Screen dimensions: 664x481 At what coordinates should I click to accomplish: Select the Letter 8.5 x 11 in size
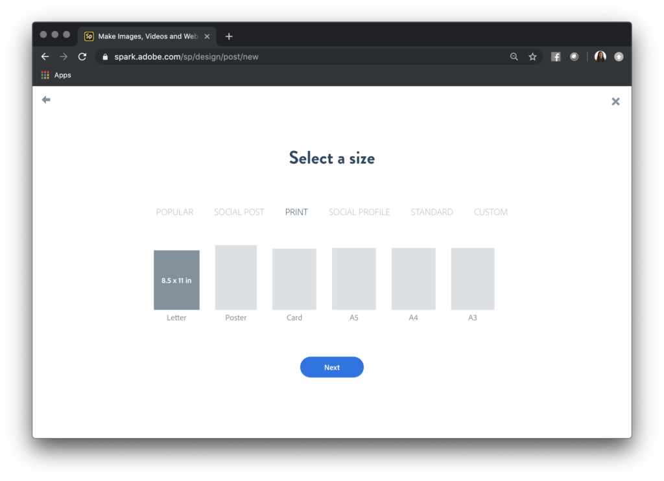click(x=176, y=280)
